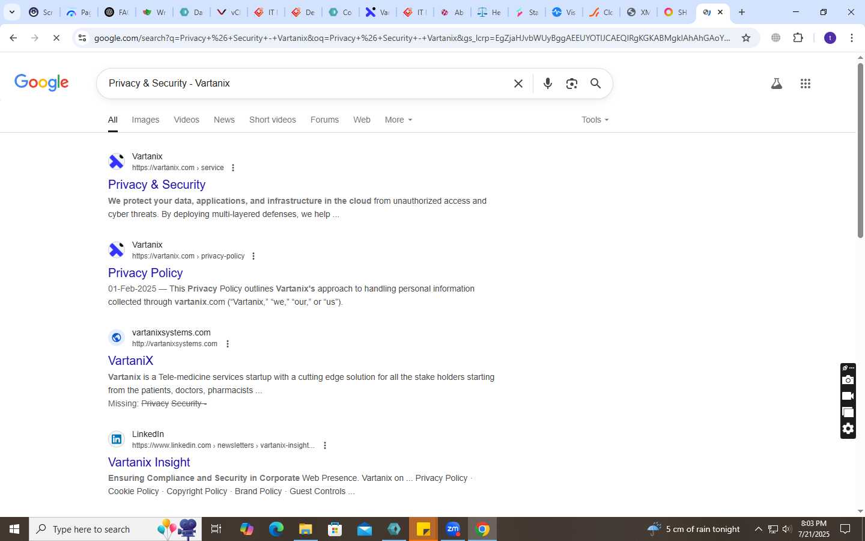Switch to the Forums tab
Image resolution: width=865 pixels, height=541 pixels.
coord(324,120)
